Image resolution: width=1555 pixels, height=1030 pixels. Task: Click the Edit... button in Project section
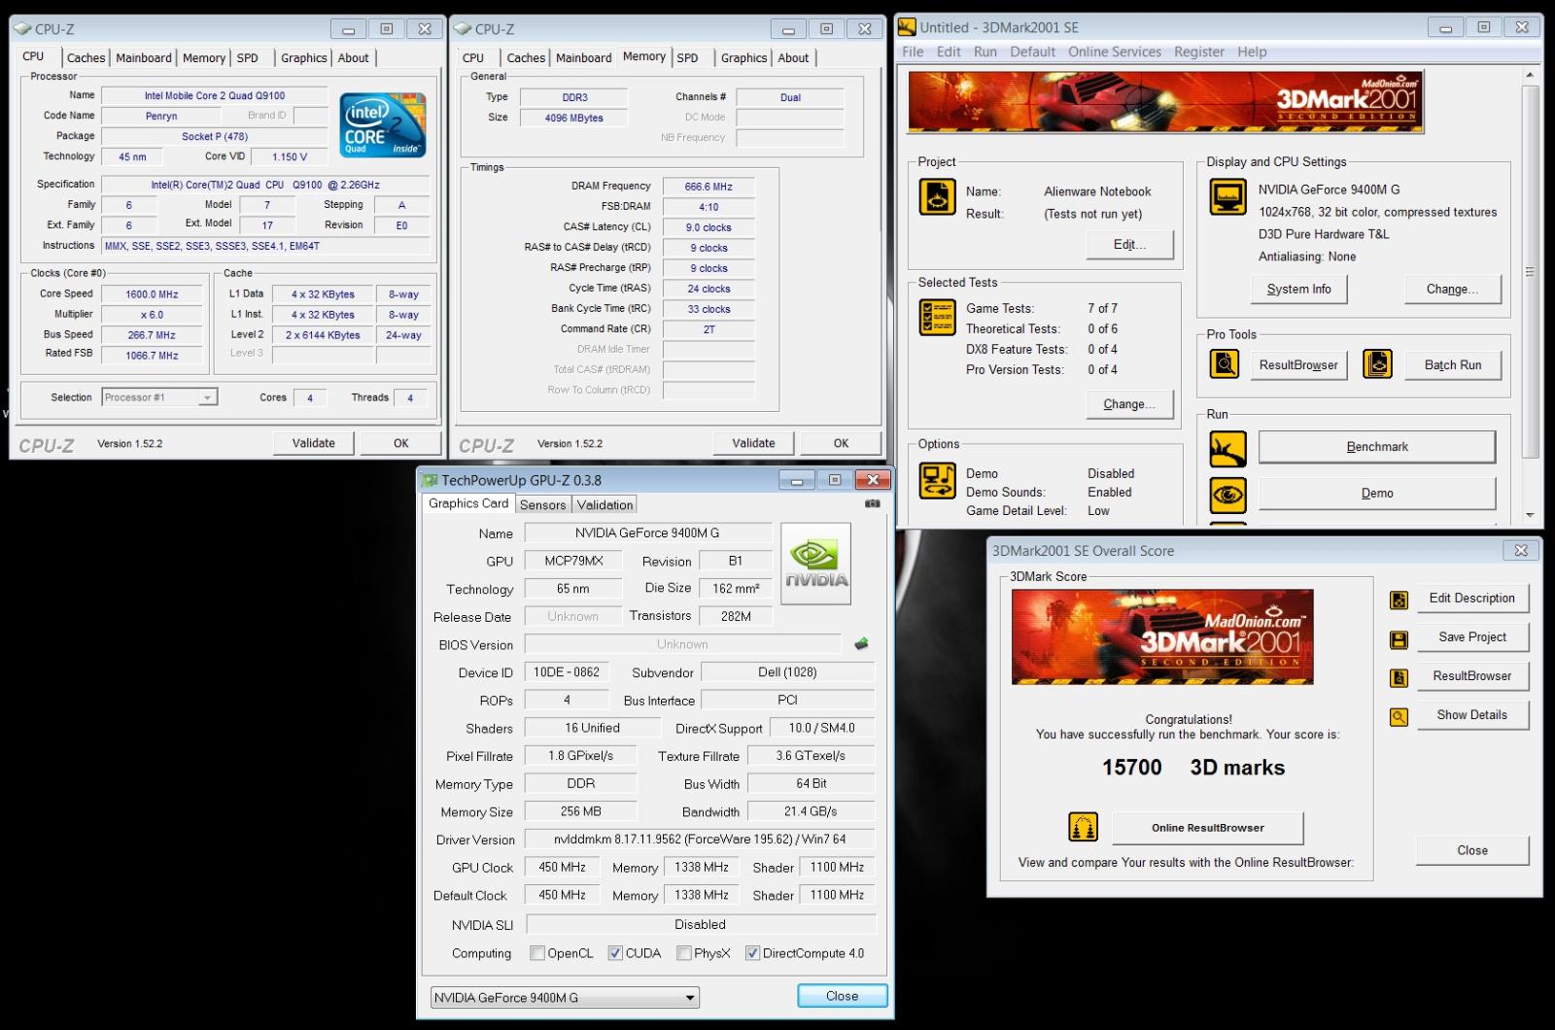click(x=1129, y=244)
